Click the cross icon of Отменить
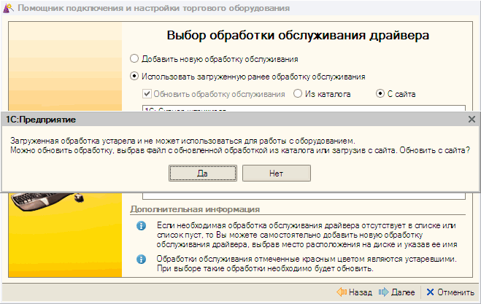481x304 pixels. 430,292
